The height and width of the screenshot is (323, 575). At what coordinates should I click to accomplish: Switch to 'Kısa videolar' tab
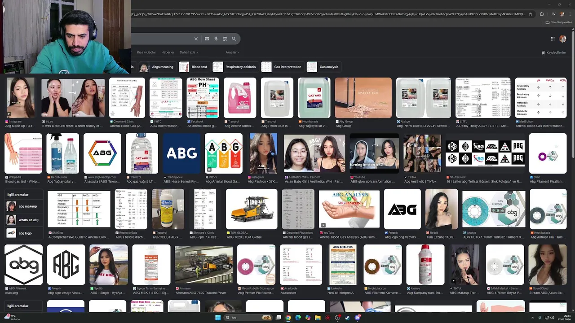pos(146,52)
